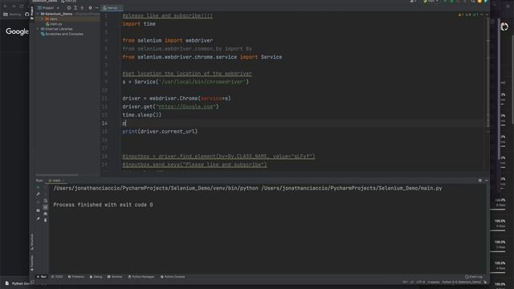Click the trash clear-all icon in Run panel

click(45, 220)
